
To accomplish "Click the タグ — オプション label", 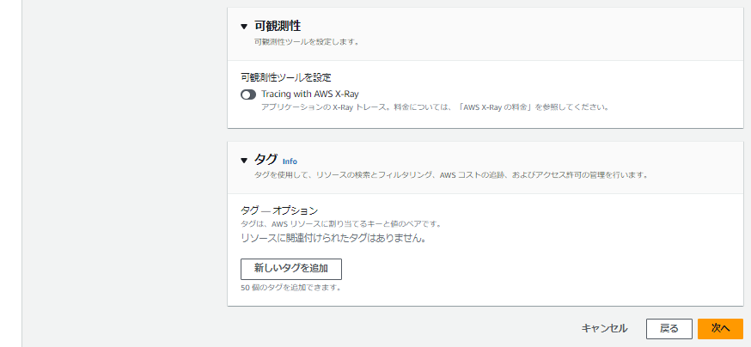I will 279,210.
